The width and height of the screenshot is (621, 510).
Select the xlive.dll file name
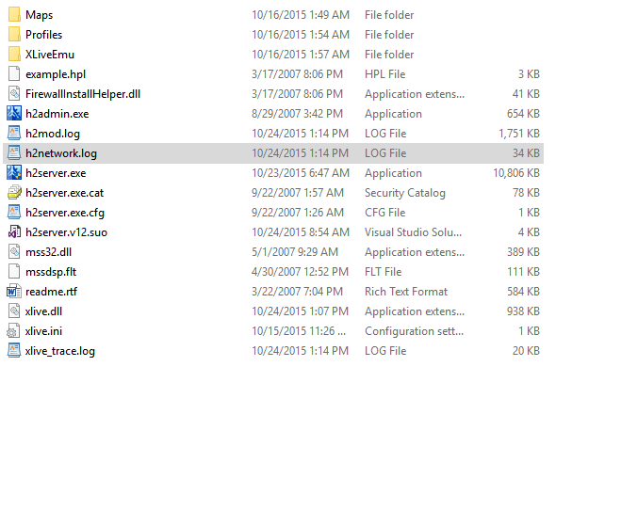43,311
